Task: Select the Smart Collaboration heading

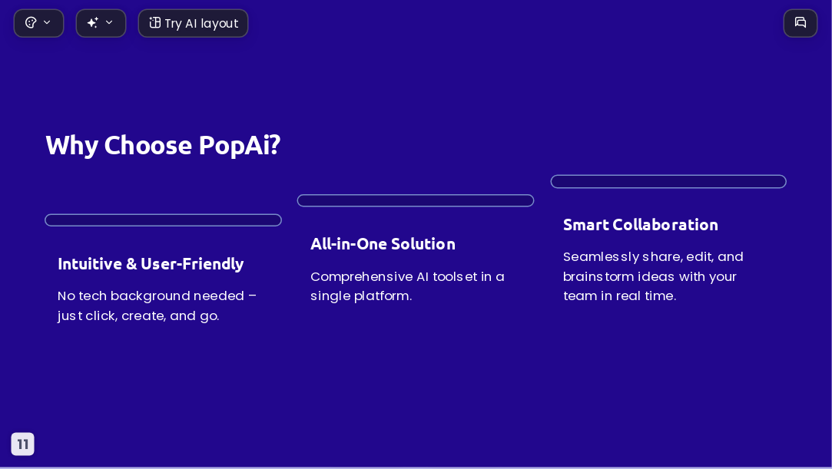Action: [x=641, y=225]
